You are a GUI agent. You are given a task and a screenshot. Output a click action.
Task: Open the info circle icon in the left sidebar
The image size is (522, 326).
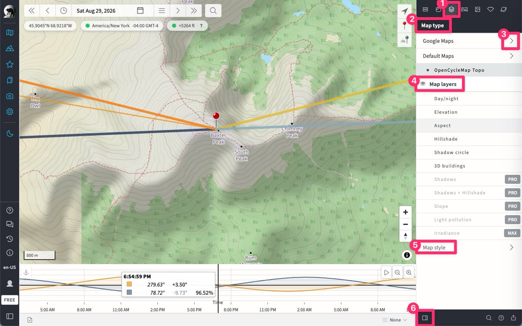(10, 253)
